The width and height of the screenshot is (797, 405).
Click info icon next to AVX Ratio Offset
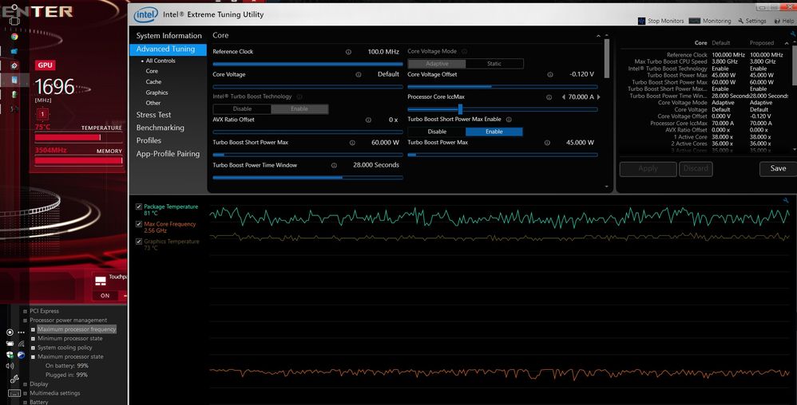pos(368,120)
